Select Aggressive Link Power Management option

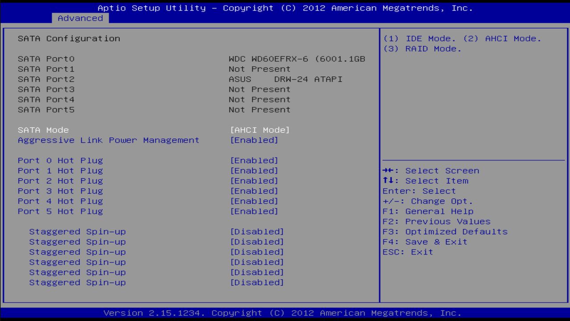[109, 140]
